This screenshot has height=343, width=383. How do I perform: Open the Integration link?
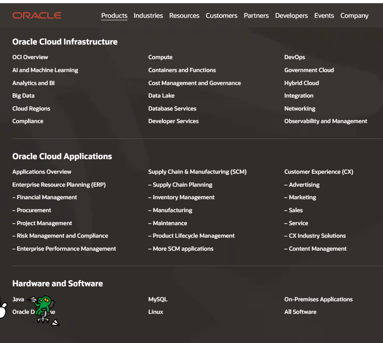(x=299, y=96)
